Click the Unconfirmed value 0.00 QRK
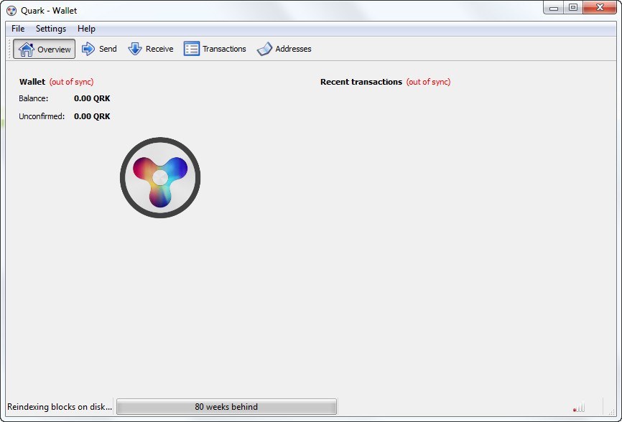 point(92,116)
